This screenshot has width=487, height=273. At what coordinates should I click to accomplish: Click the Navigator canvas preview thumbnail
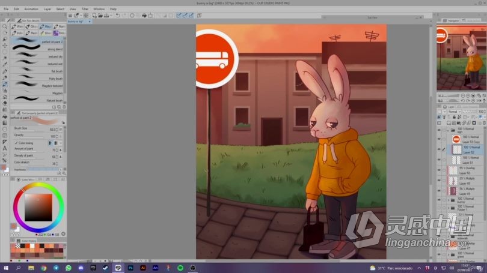[x=461, y=58]
